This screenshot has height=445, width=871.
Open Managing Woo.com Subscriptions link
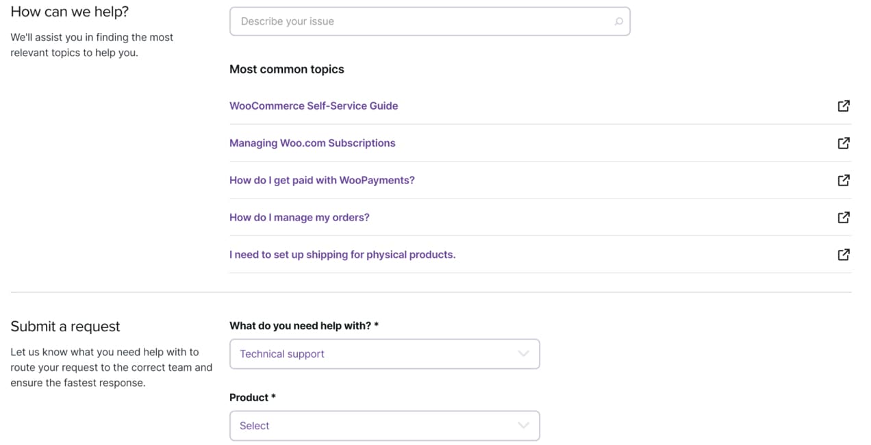[x=312, y=143]
